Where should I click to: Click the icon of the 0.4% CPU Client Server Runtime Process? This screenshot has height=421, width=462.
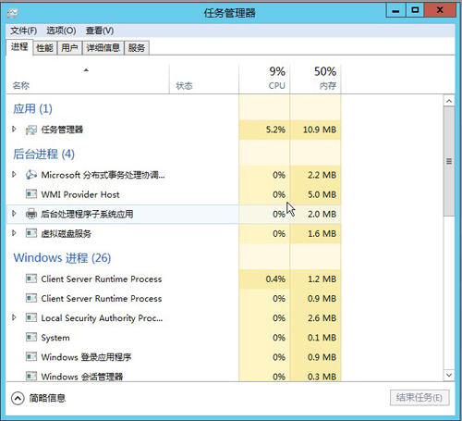pyautogui.click(x=31, y=279)
